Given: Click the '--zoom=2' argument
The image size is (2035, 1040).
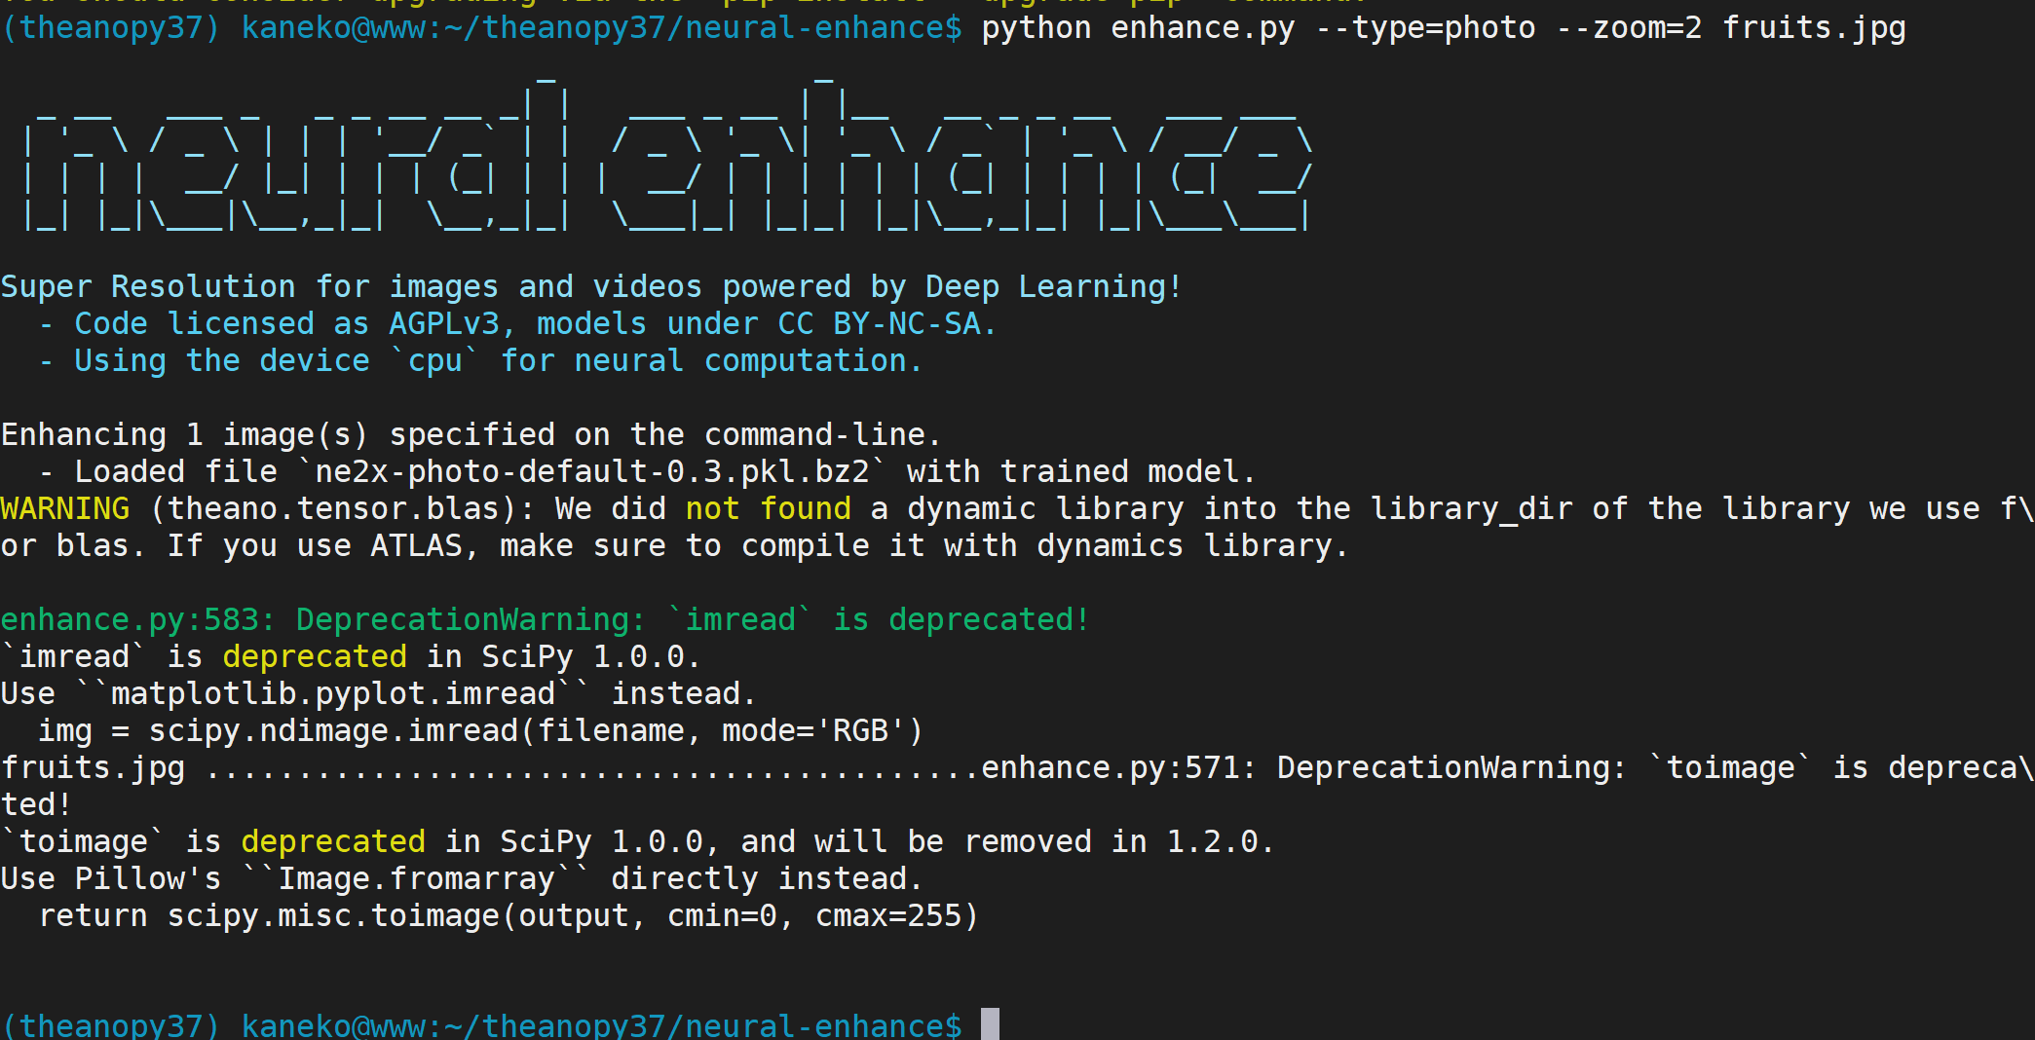Looking at the screenshot, I should pyautogui.click(x=1629, y=28).
